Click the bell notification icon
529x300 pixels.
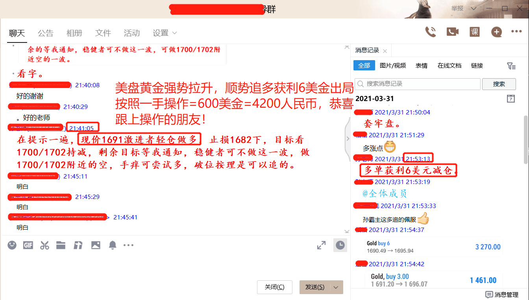[x=113, y=245]
